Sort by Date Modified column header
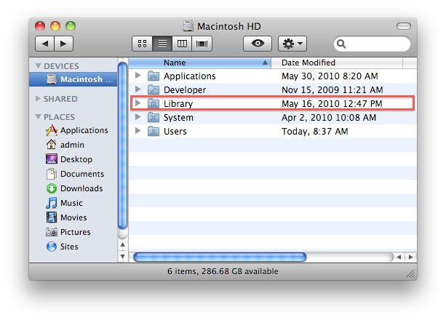The width and height of the screenshot is (446, 320). [342, 63]
